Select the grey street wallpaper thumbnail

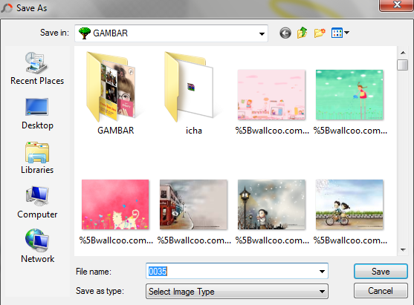coord(193,205)
